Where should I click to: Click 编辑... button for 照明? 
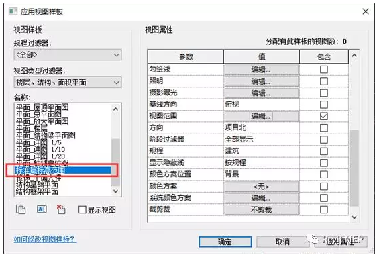262,81
